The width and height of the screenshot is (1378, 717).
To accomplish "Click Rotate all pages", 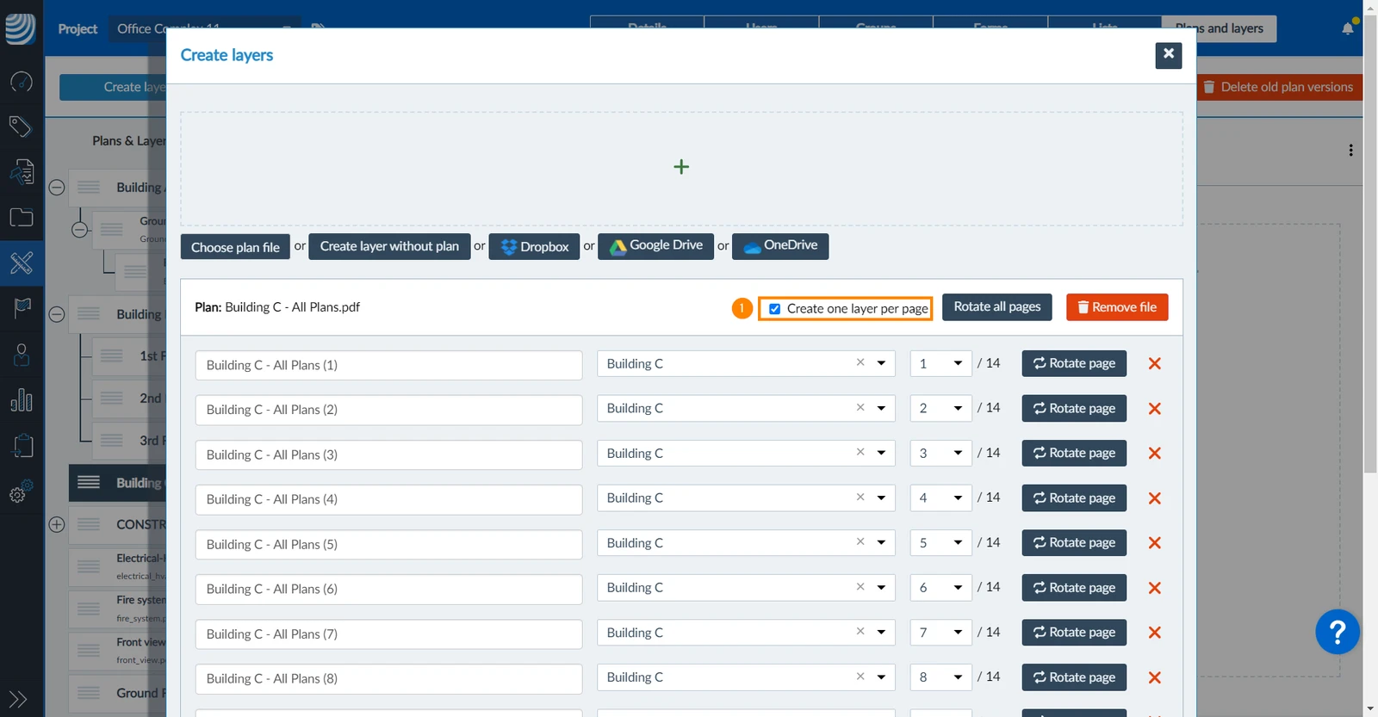I will pos(997,307).
